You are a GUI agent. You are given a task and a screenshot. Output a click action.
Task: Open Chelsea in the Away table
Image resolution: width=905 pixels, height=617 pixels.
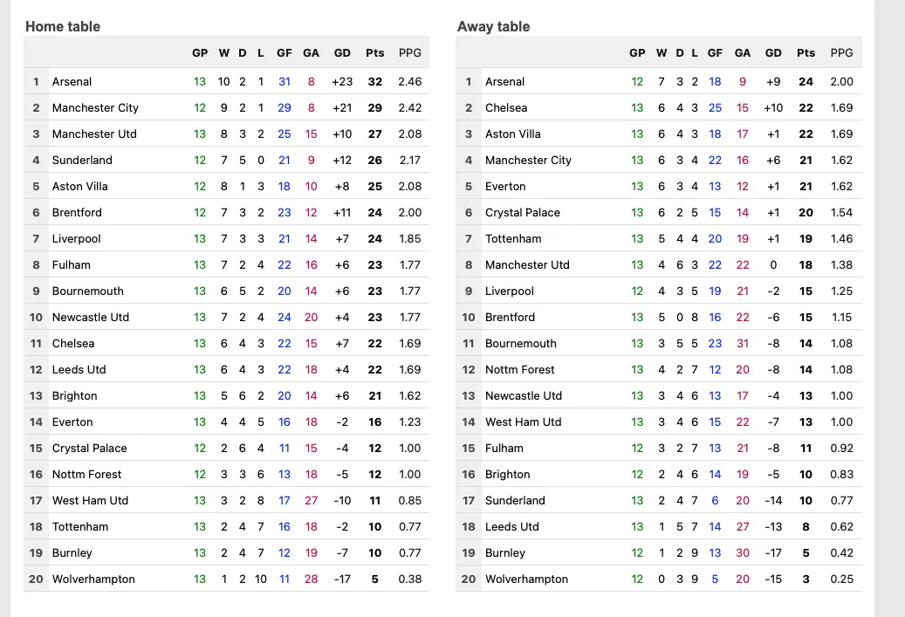pos(506,108)
